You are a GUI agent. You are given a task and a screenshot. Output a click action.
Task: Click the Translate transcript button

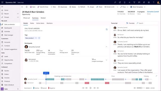click(130, 23)
